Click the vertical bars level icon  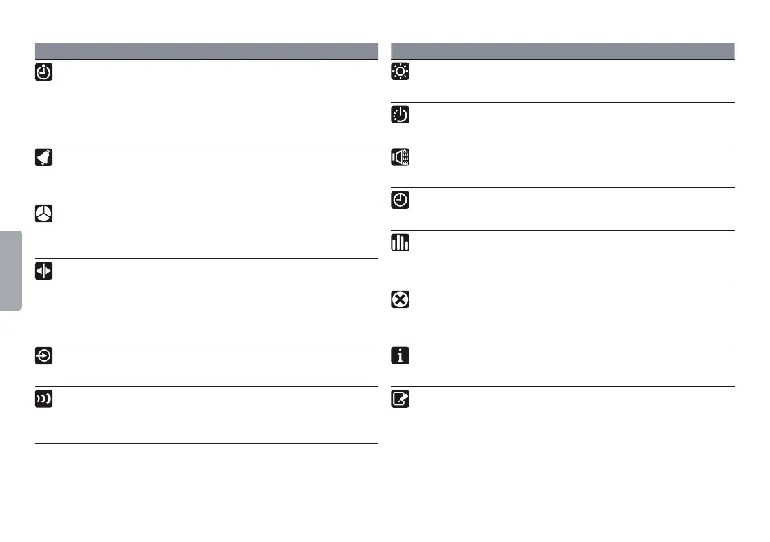click(x=401, y=243)
